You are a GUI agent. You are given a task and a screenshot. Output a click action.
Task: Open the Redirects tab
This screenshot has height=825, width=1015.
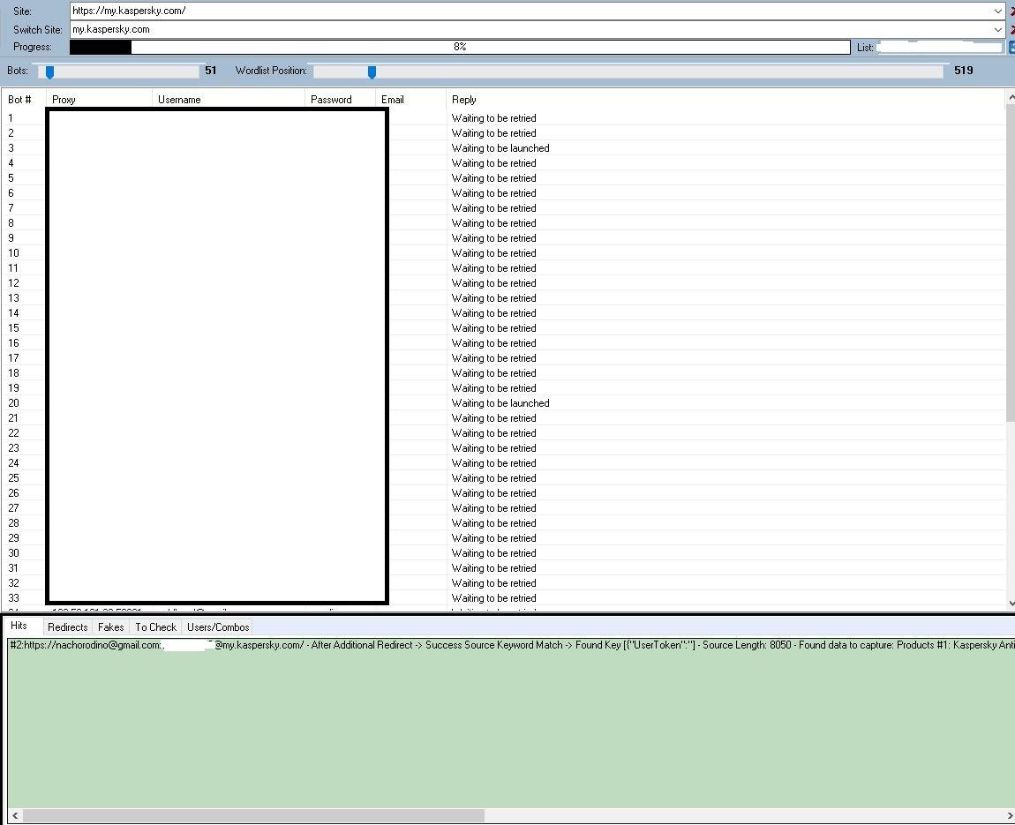point(68,627)
